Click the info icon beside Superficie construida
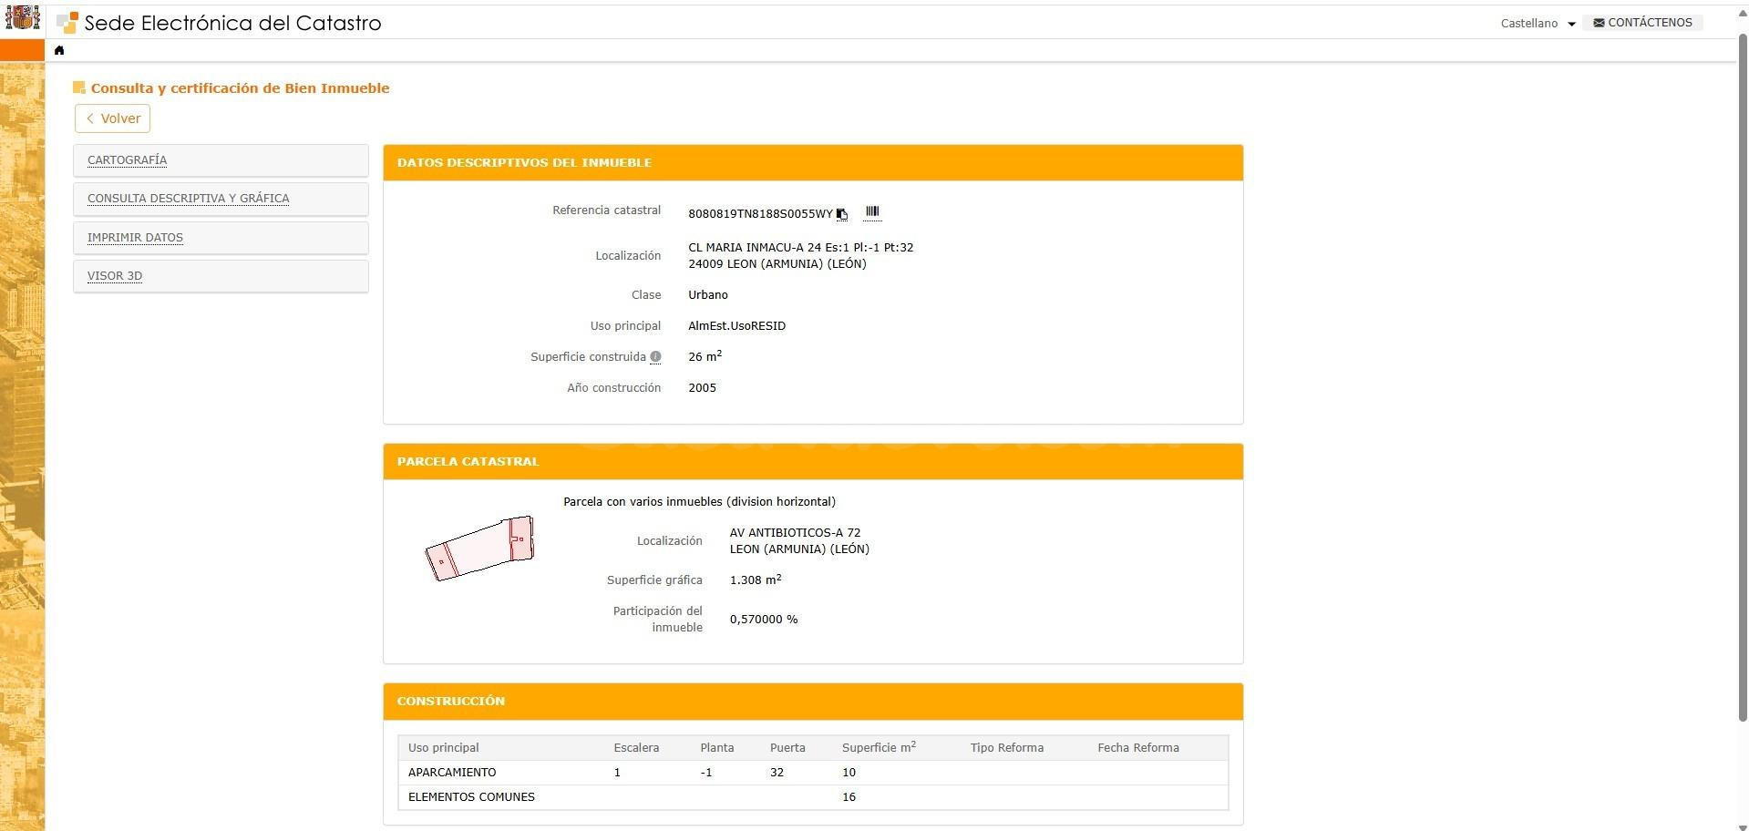The height and width of the screenshot is (831, 1749). coord(655,357)
